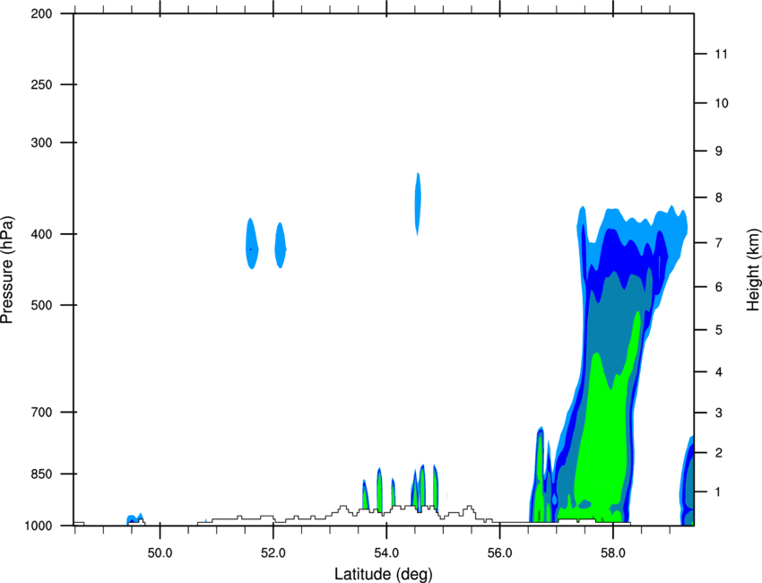Click the 11 km height label
The height and width of the screenshot is (583, 762).
[722, 54]
